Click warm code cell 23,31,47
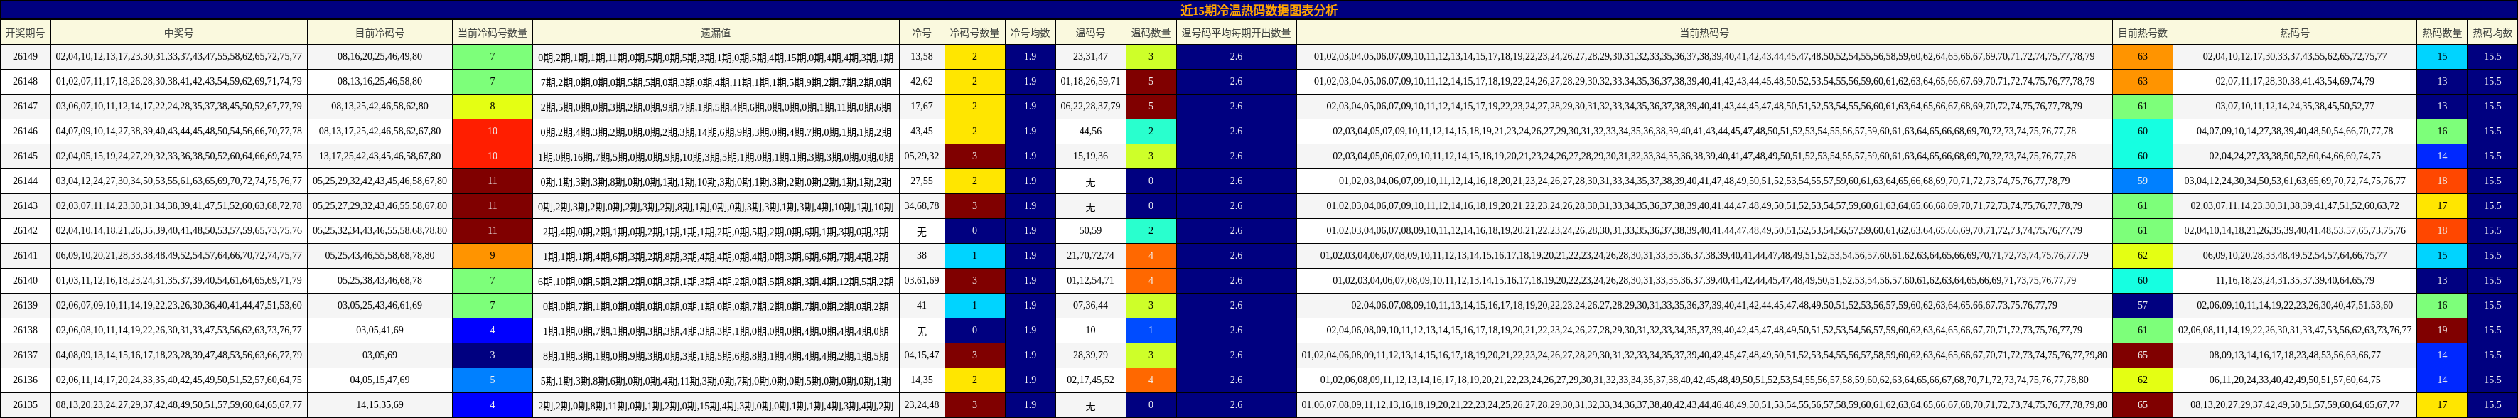The image size is (2518, 418). 1091,57
